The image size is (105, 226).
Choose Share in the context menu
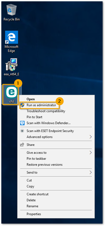56,145
